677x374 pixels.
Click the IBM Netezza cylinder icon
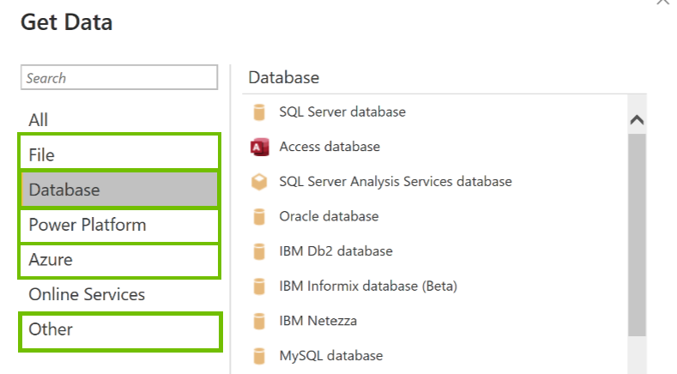[x=259, y=322]
